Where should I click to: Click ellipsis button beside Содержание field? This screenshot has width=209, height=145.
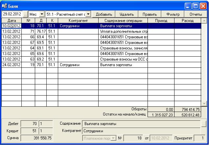click(204, 124)
